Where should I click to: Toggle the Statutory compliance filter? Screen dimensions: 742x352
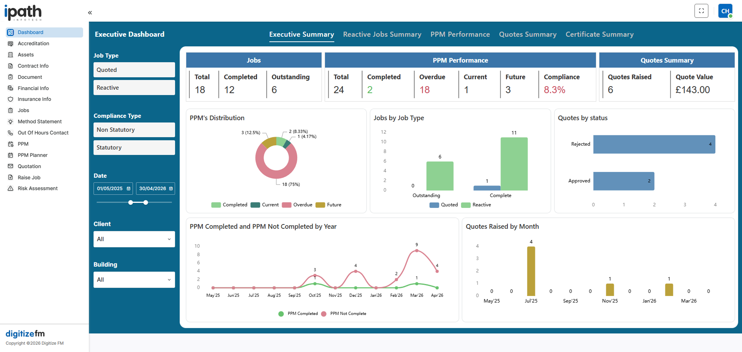[x=134, y=148]
